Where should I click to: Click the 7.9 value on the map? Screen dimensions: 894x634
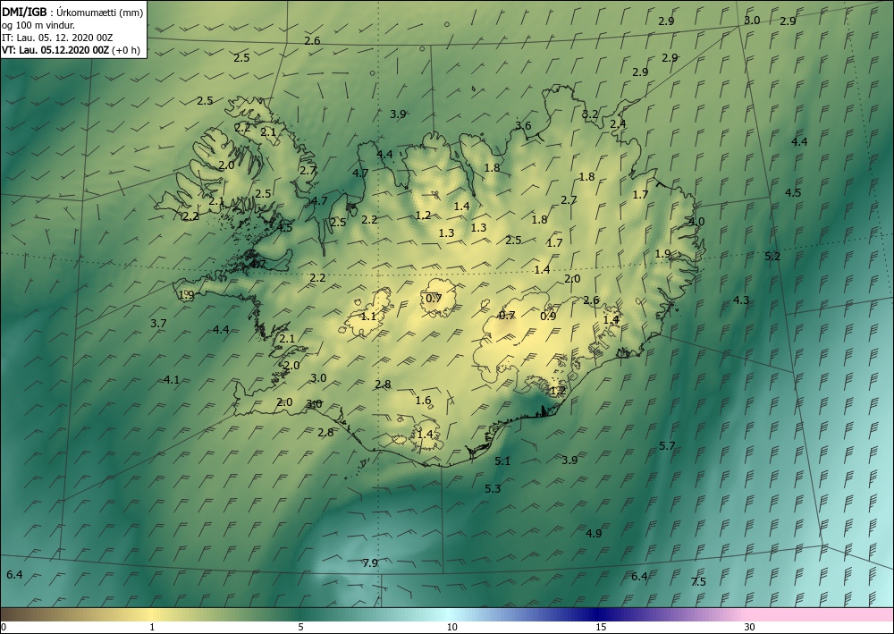click(370, 563)
